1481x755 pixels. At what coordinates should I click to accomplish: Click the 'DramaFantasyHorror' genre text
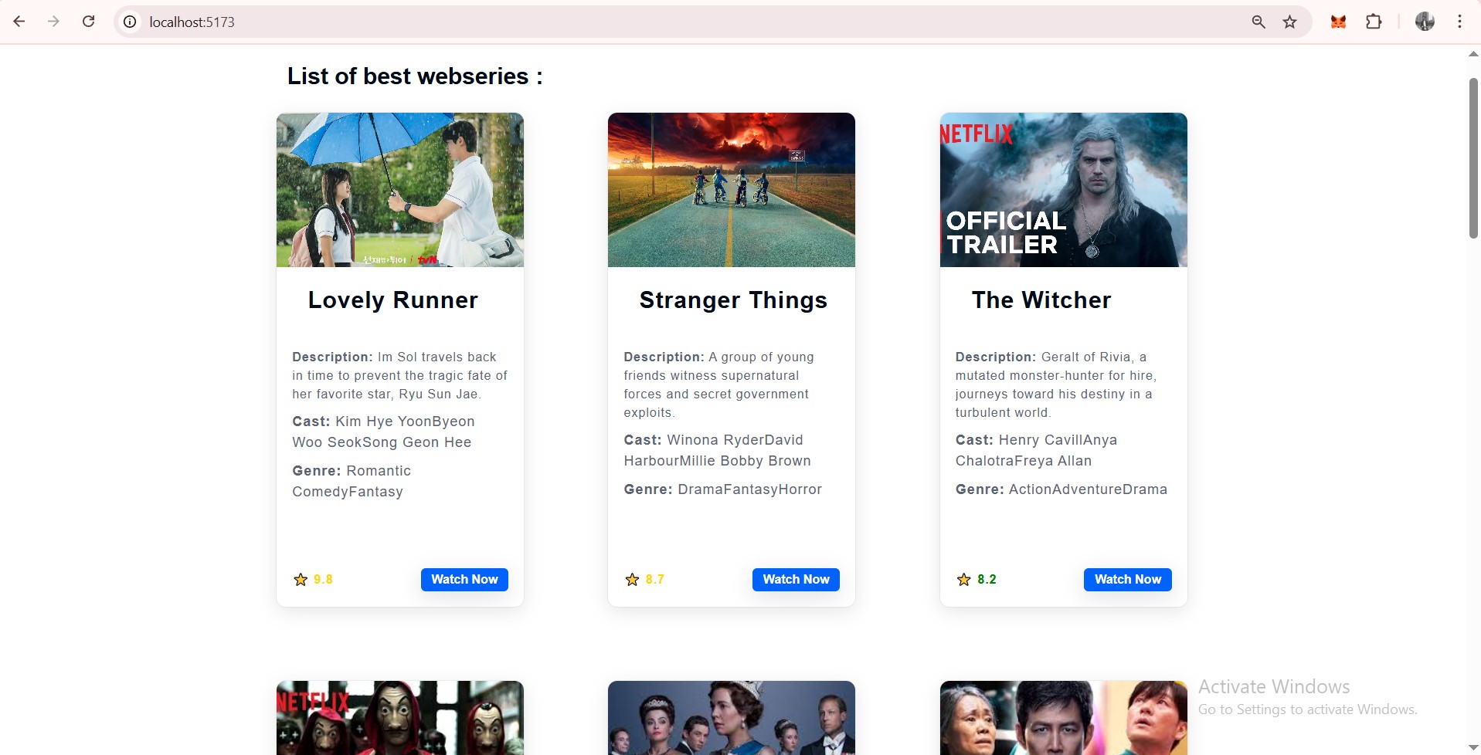click(749, 489)
